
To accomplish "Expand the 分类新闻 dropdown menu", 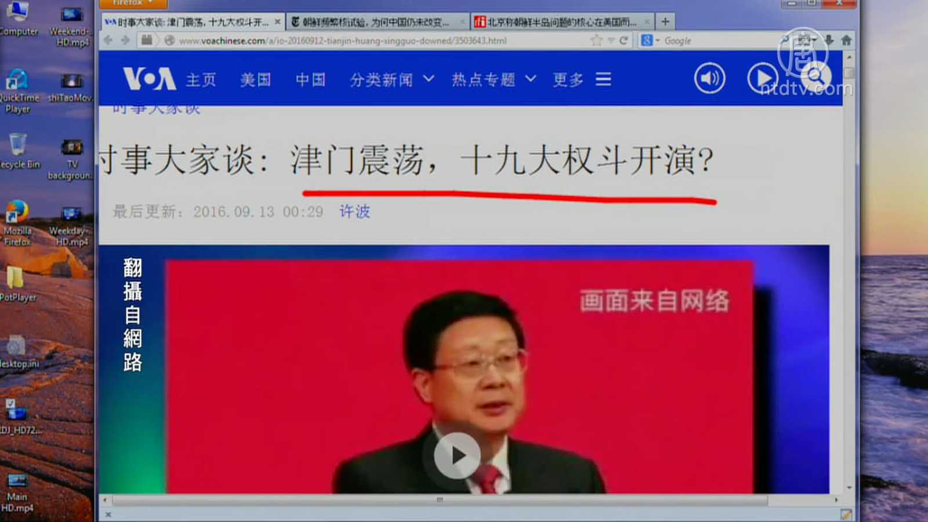I will pyautogui.click(x=391, y=79).
